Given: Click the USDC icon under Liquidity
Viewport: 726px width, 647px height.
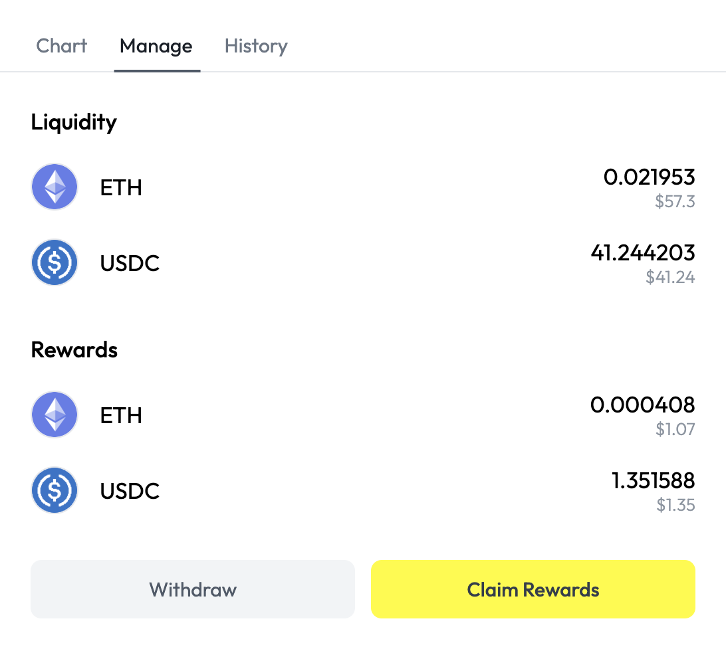Looking at the screenshot, I should [55, 263].
